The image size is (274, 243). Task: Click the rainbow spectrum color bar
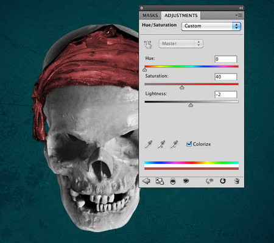191,163
